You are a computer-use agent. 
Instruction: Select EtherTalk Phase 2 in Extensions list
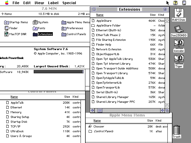pyautogui.click(x=128, y=35)
